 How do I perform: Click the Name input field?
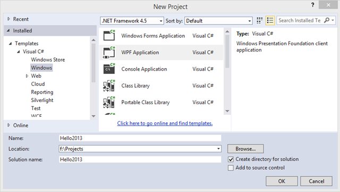[140, 138]
